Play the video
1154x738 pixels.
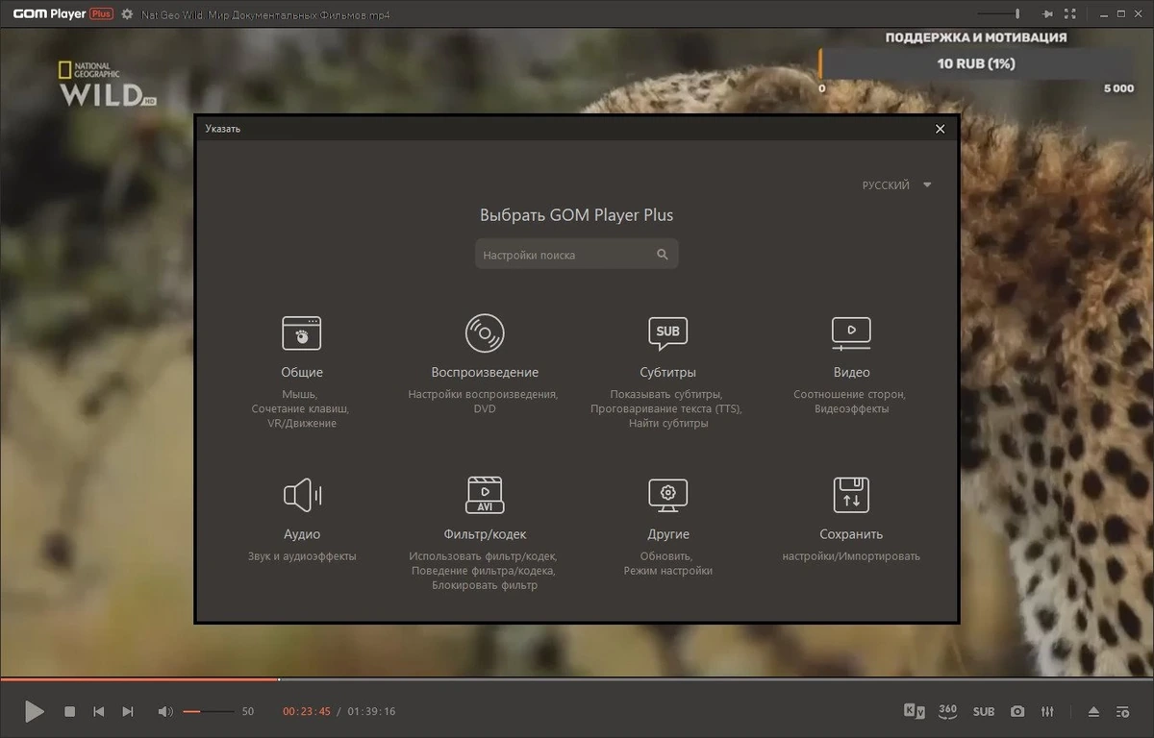point(34,711)
